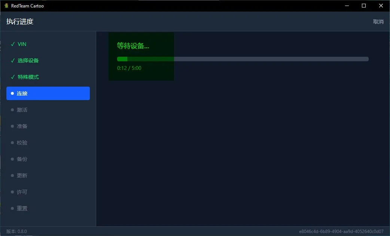Select the 选择设备 step
390x236 pixels.
point(48,60)
